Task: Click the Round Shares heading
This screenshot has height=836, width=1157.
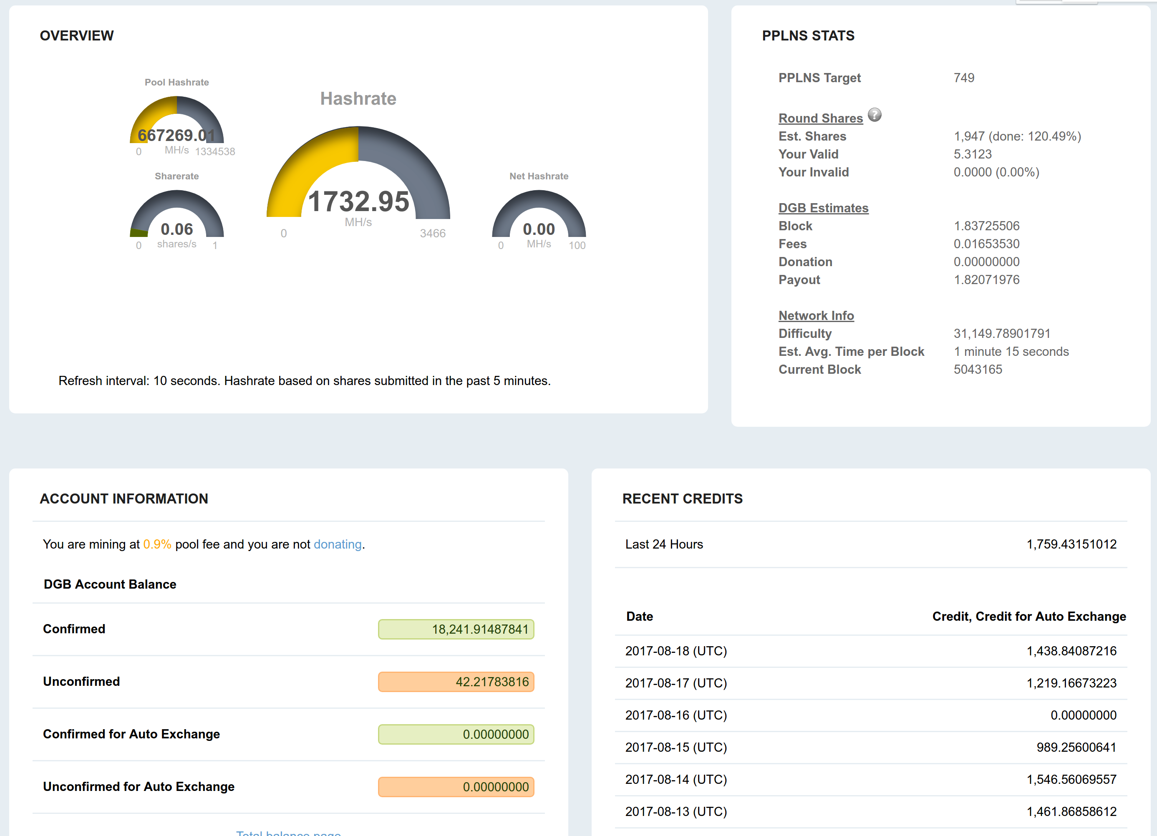Action: [820, 118]
